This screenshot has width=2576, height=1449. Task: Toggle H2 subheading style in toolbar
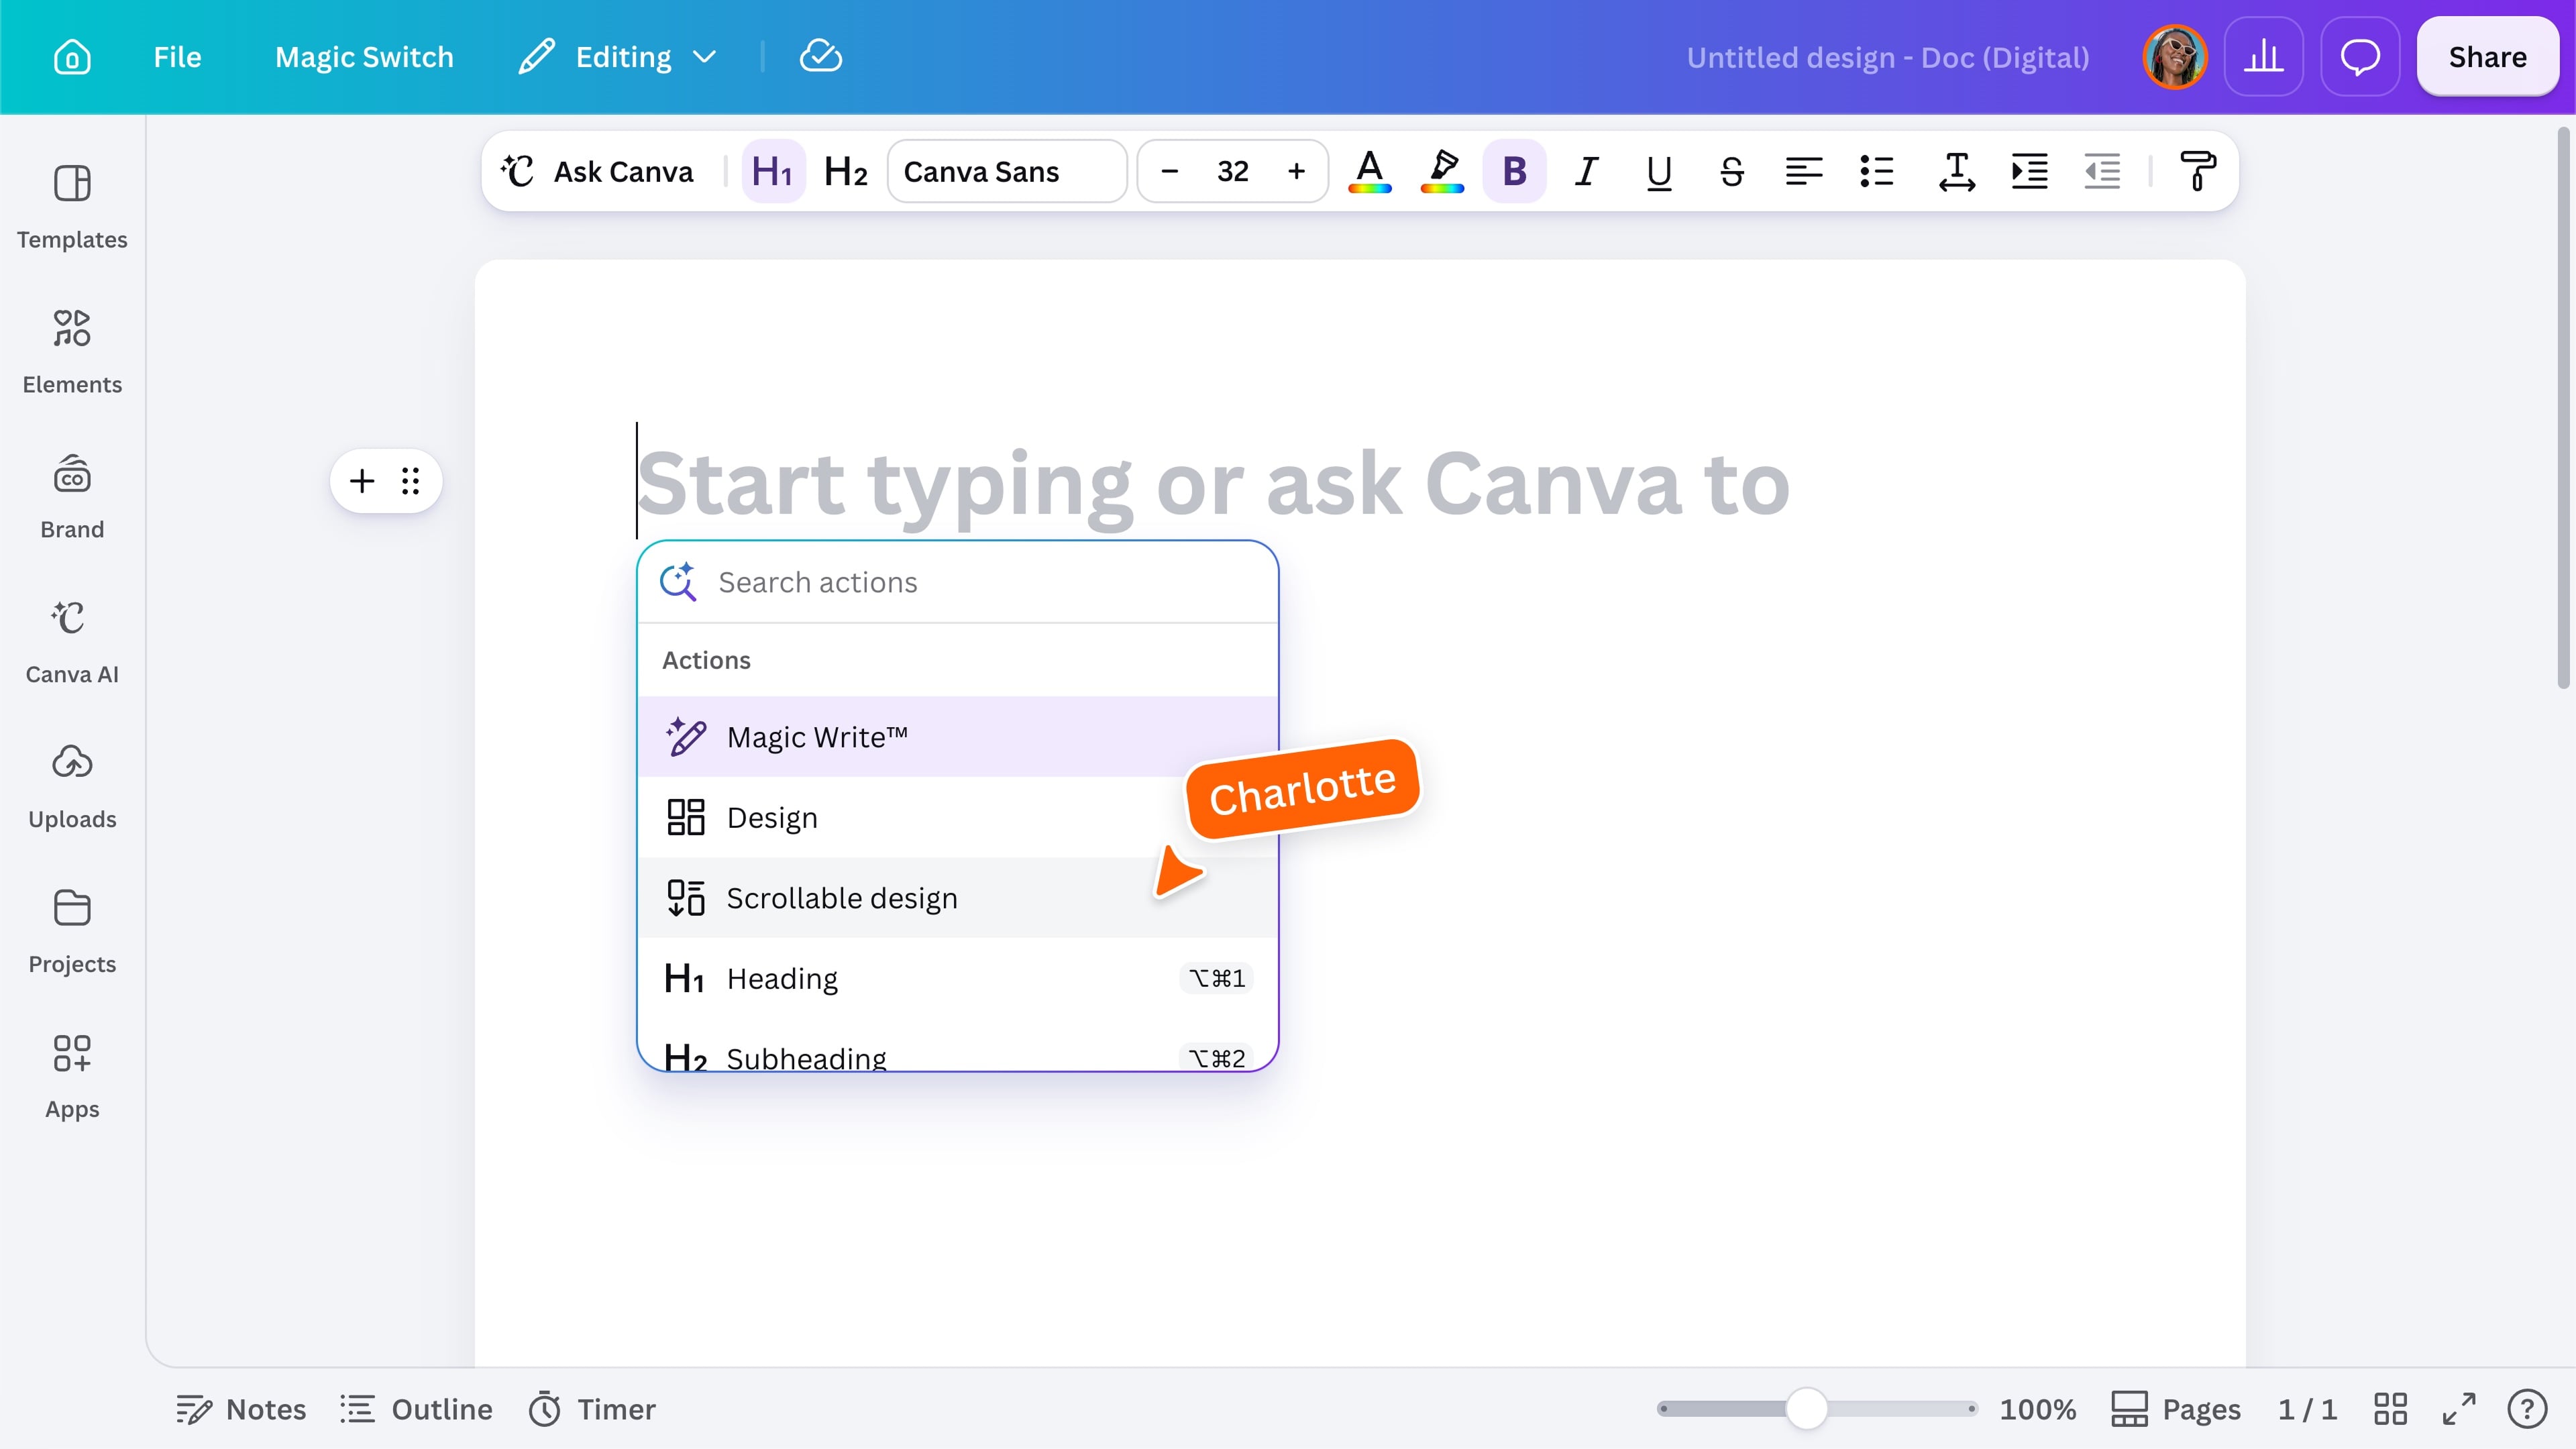point(845,171)
